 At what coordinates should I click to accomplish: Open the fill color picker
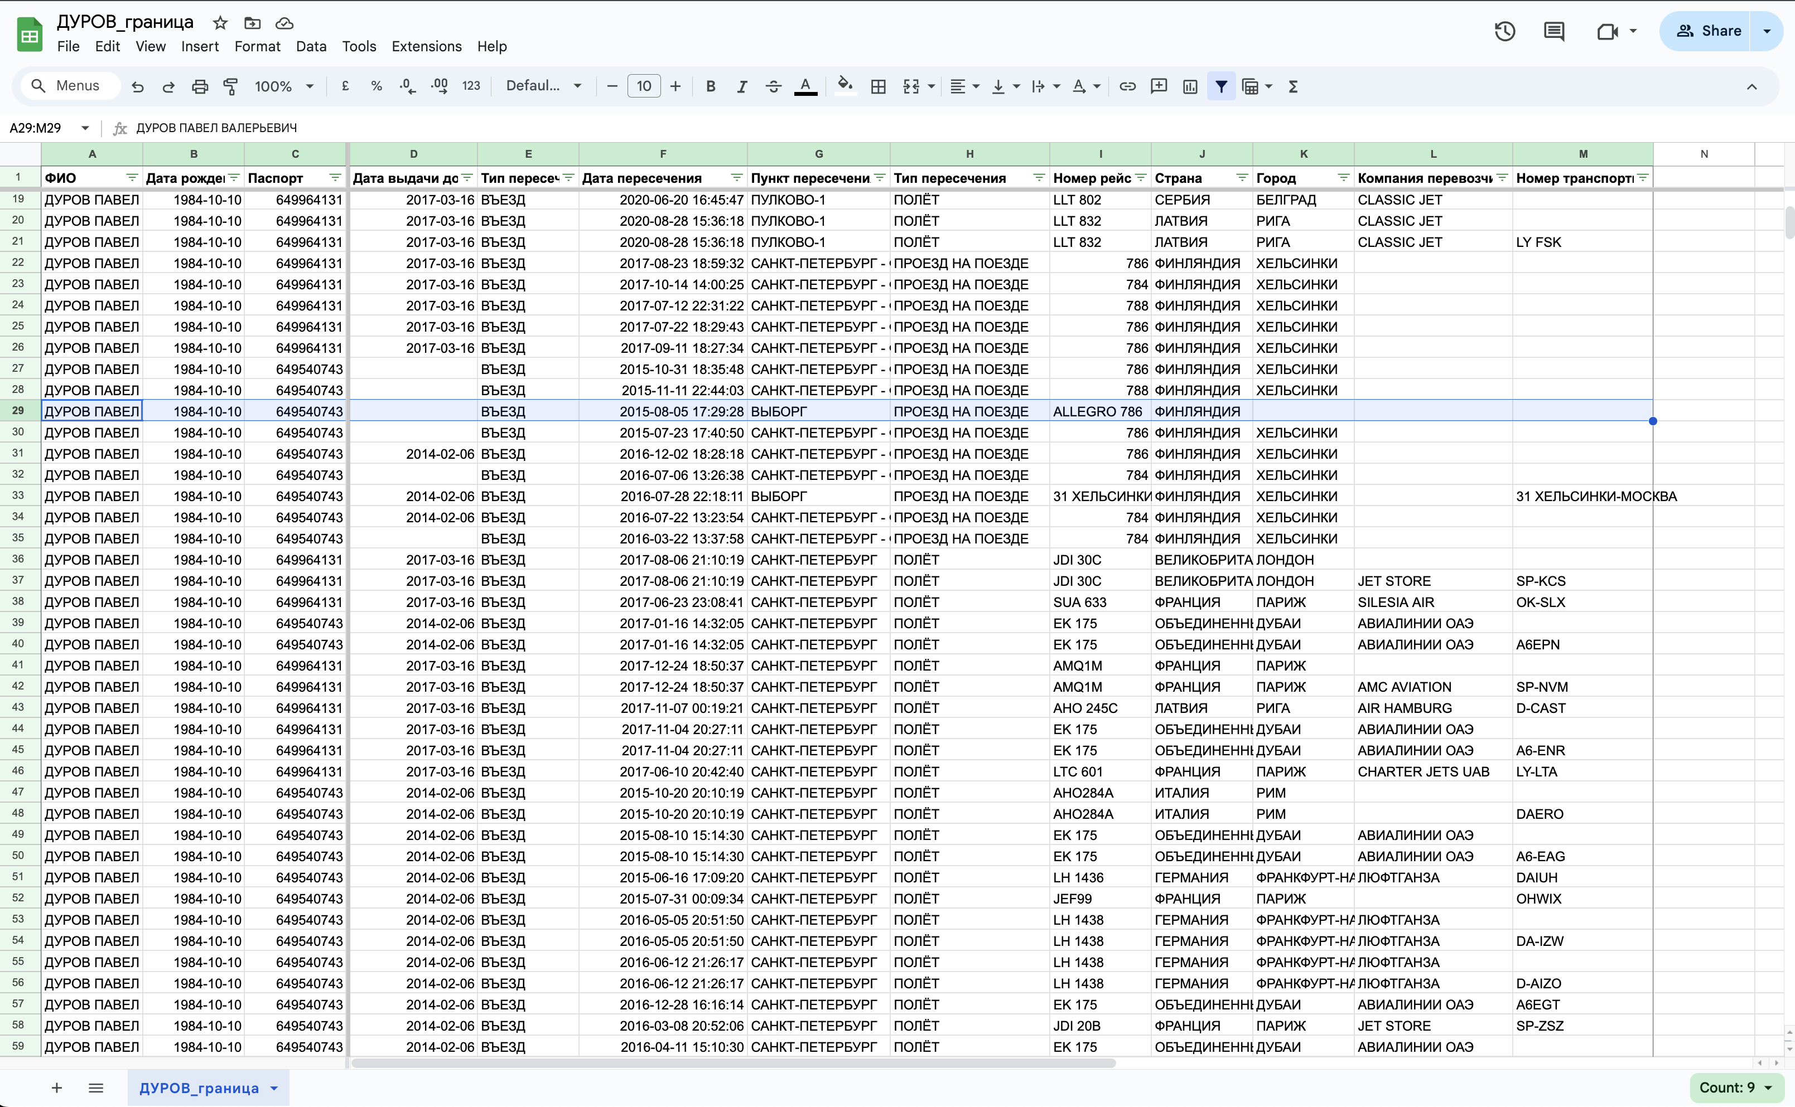click(x=845, y=86)
